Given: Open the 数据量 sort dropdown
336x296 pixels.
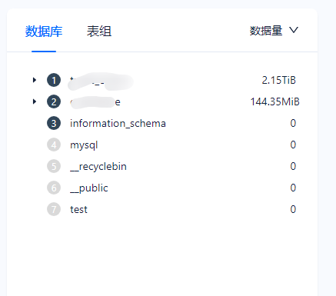Looking at the screenshot, I should pyautogui.click(x=274, y=31).
